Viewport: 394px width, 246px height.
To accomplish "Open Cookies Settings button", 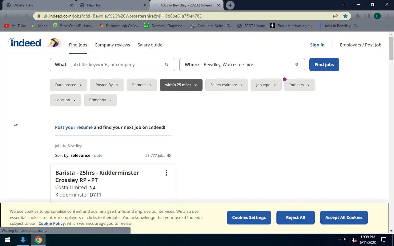I will 249,217.
